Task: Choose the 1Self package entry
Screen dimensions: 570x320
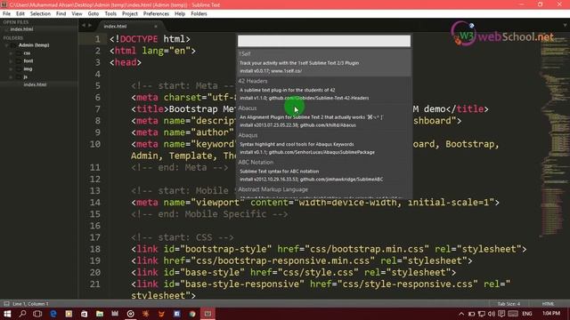Action: coord(324,62)
